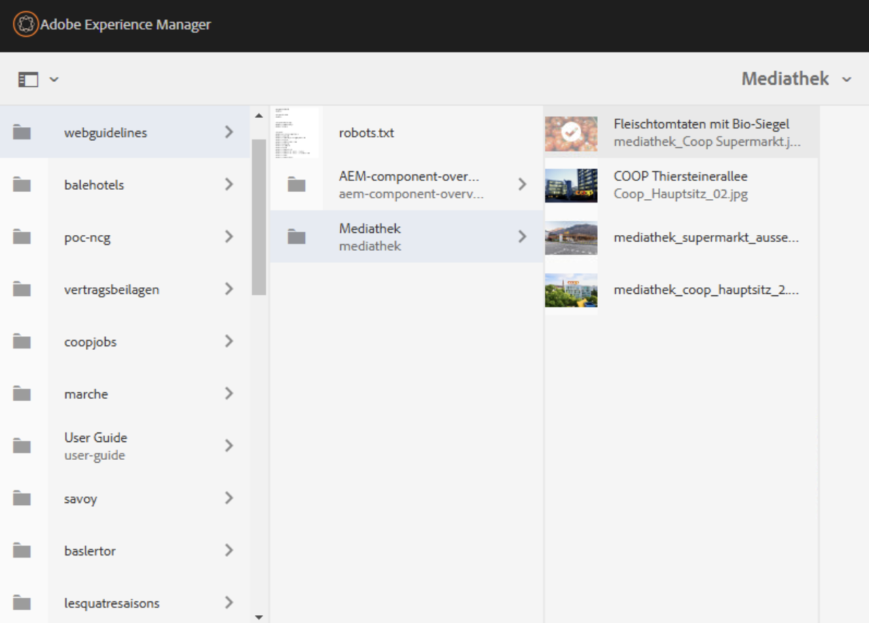The width and height of the screenshot is (869, 623).
Task: Select the marche folder item
Action: coord(86,394)
